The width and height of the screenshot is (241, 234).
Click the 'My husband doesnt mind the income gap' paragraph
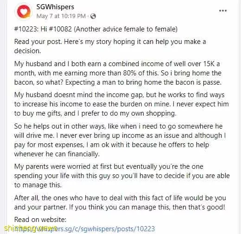point(121,104)
